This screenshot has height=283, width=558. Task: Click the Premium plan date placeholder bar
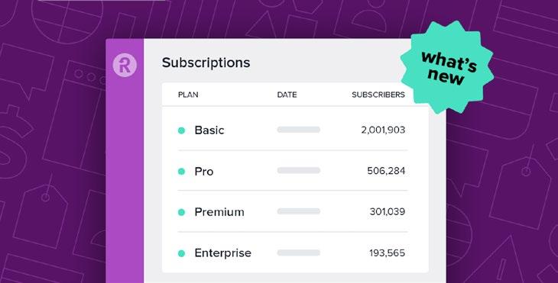[299, 211]
